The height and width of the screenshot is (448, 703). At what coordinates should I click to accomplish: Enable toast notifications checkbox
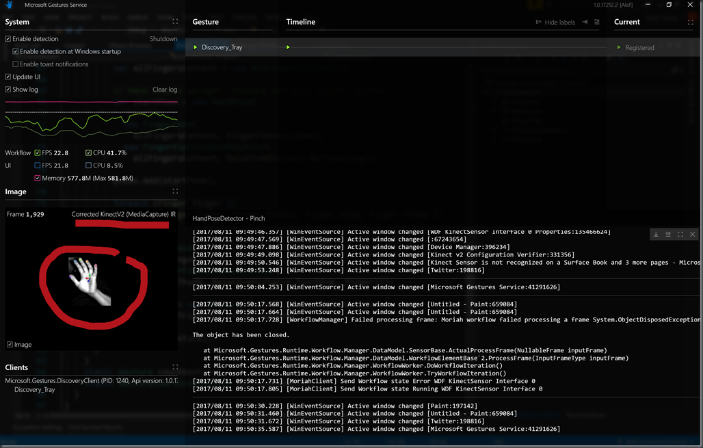pyautogui.click(x=15, y=64)
